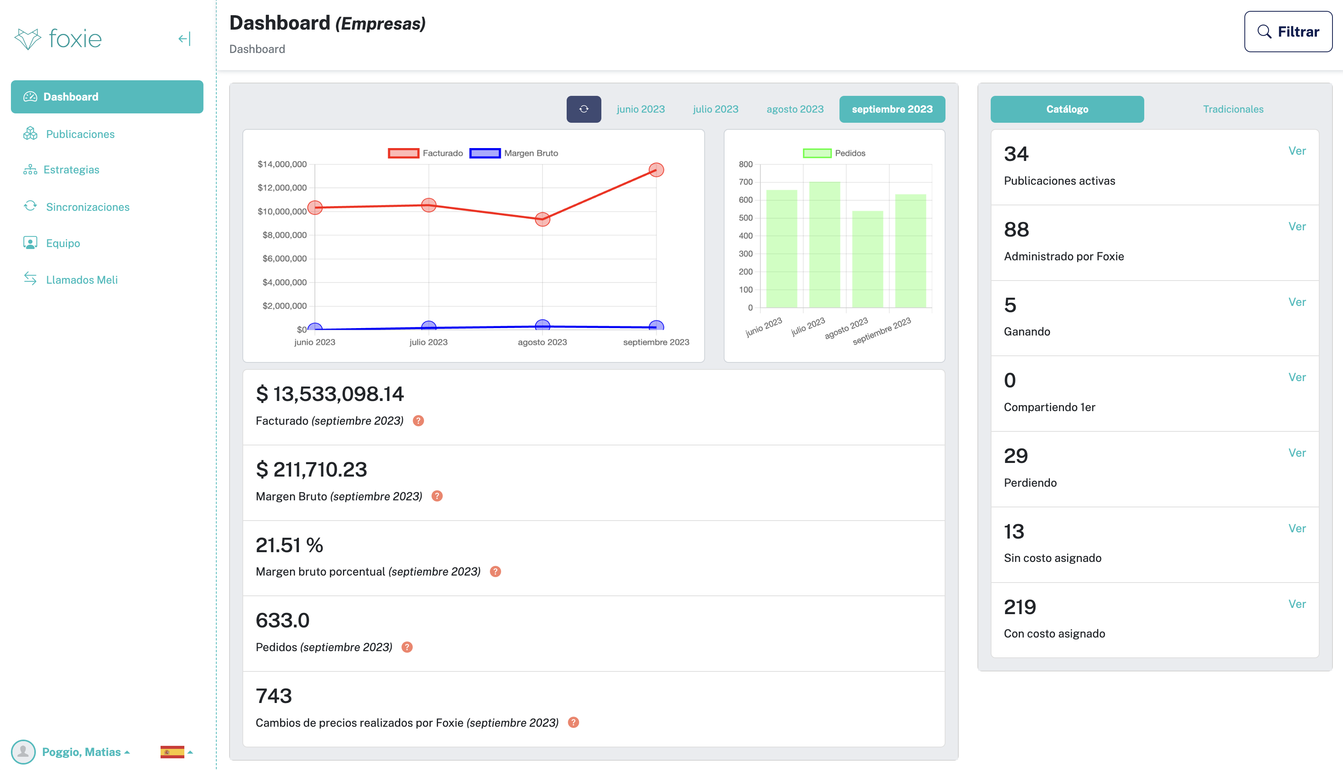
Task: Toggle the Margen Bruto legend swatch
Action: [x=485, y=154]
